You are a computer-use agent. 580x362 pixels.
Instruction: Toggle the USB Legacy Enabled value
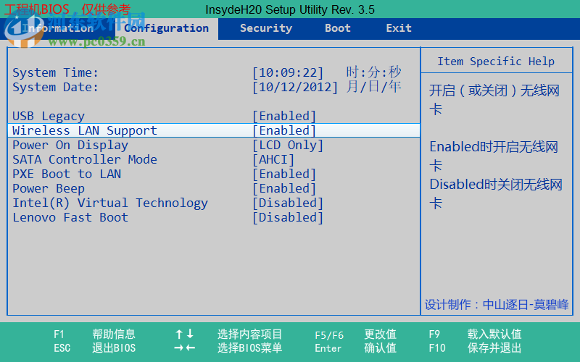pyautogui.click(x=284, y=117)
